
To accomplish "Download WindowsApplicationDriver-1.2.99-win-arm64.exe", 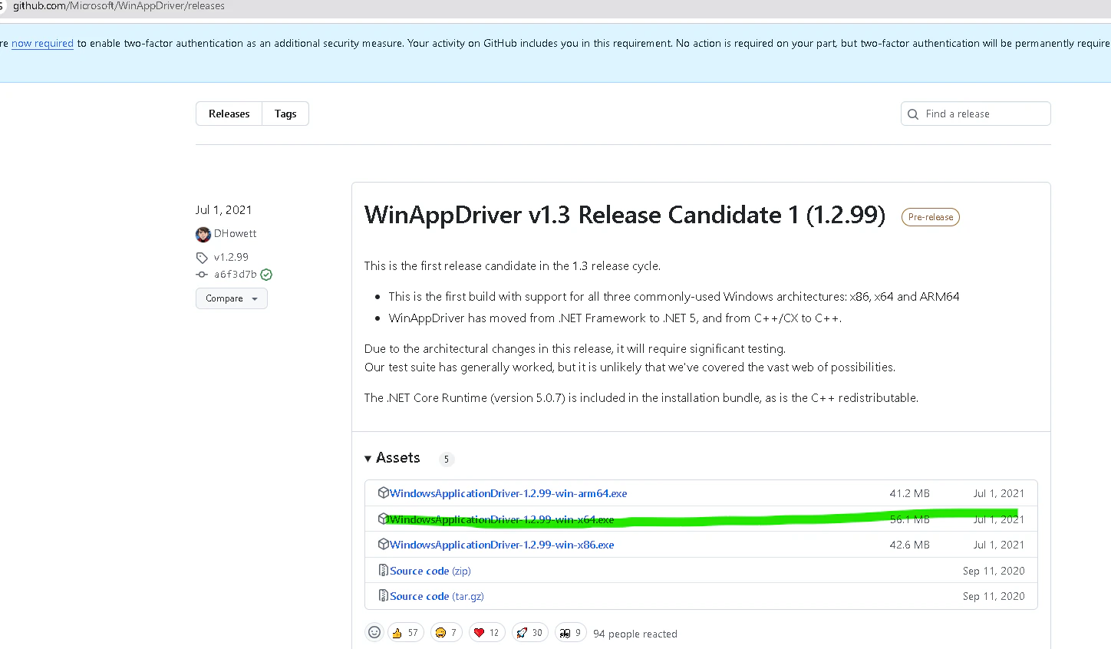I will pyautogui.click(x=508, y=493).
